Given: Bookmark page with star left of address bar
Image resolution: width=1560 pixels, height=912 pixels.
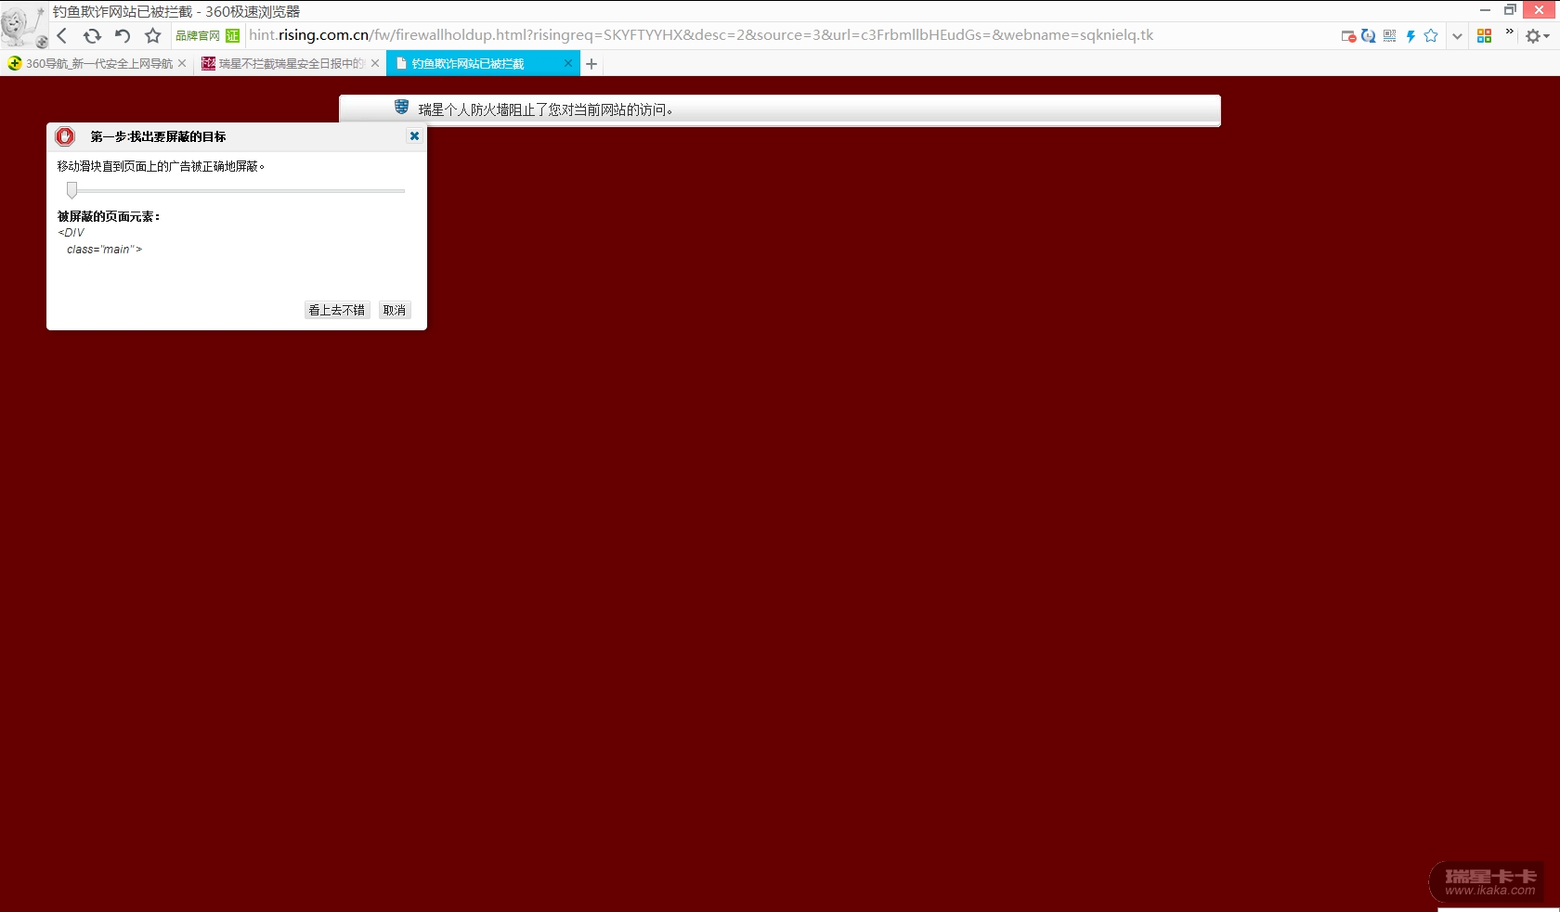Looking at the screenshot, I should (153, 36).
